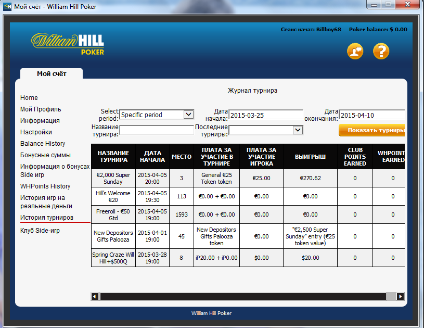Screen dimensions: 424x328
Task: Open the live chat support icon
Action: pos(355,51)
